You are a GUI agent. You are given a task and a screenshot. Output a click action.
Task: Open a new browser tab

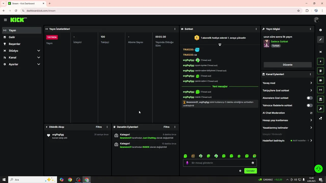point(50,4)
